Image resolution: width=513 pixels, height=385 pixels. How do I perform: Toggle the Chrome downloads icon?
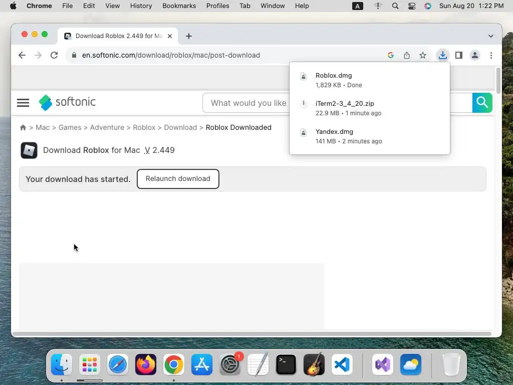443,55
